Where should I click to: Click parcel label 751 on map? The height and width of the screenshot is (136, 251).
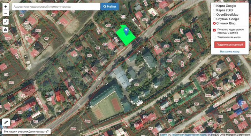pos(221,117)
